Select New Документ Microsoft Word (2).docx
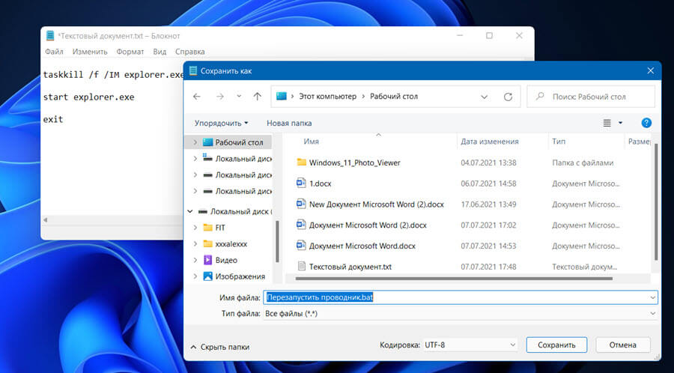The width and height of the screenshot is (674, 373). [x=376, y=204]
